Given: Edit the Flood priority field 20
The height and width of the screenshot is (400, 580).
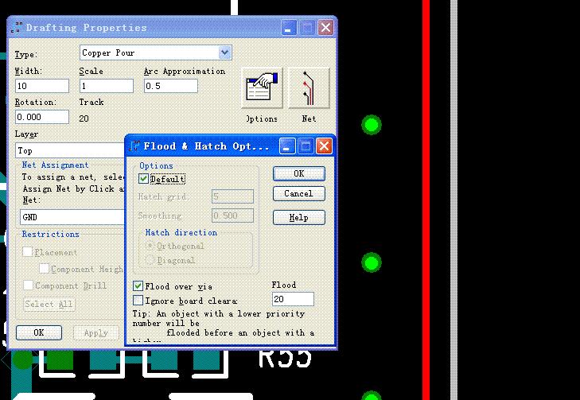Looking at the screenshot, I should coord(293,299).
